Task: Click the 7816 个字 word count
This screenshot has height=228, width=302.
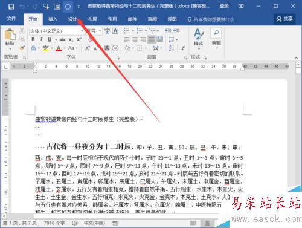Action: (54, 223)
